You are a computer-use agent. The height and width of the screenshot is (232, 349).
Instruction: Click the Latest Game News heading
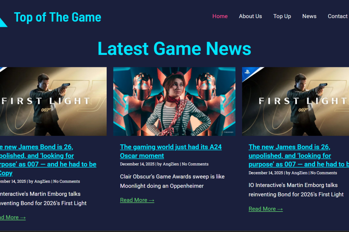coord(174,48)
